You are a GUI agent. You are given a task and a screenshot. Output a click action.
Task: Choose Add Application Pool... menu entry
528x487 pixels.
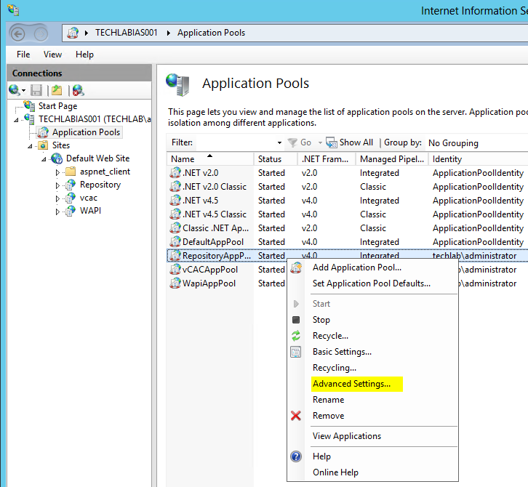[357, 267]
